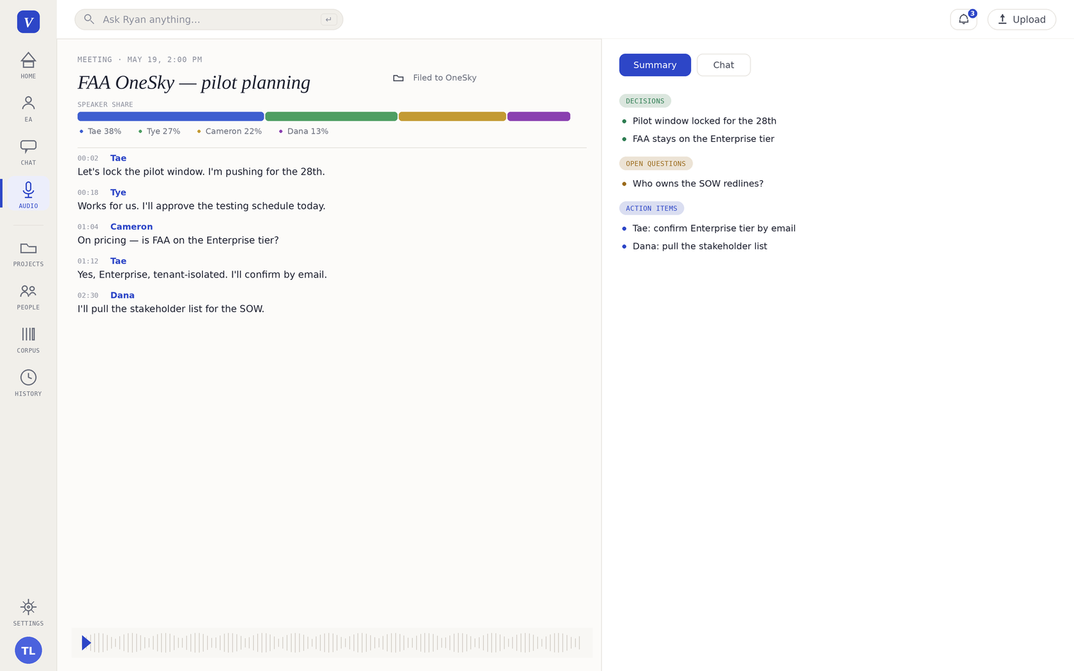Screen dimensions: 1074x671
Task: Select line "Yes, Enterprise, tenant-isolated"
Action: pos(202,275)
